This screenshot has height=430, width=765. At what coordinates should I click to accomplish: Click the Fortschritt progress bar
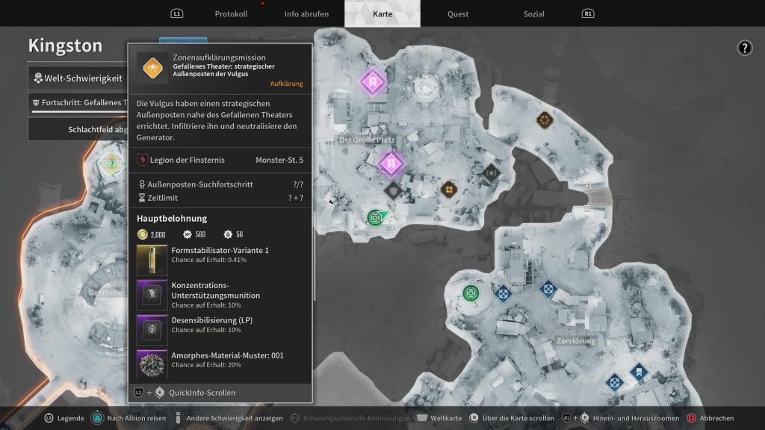point(77,113)
